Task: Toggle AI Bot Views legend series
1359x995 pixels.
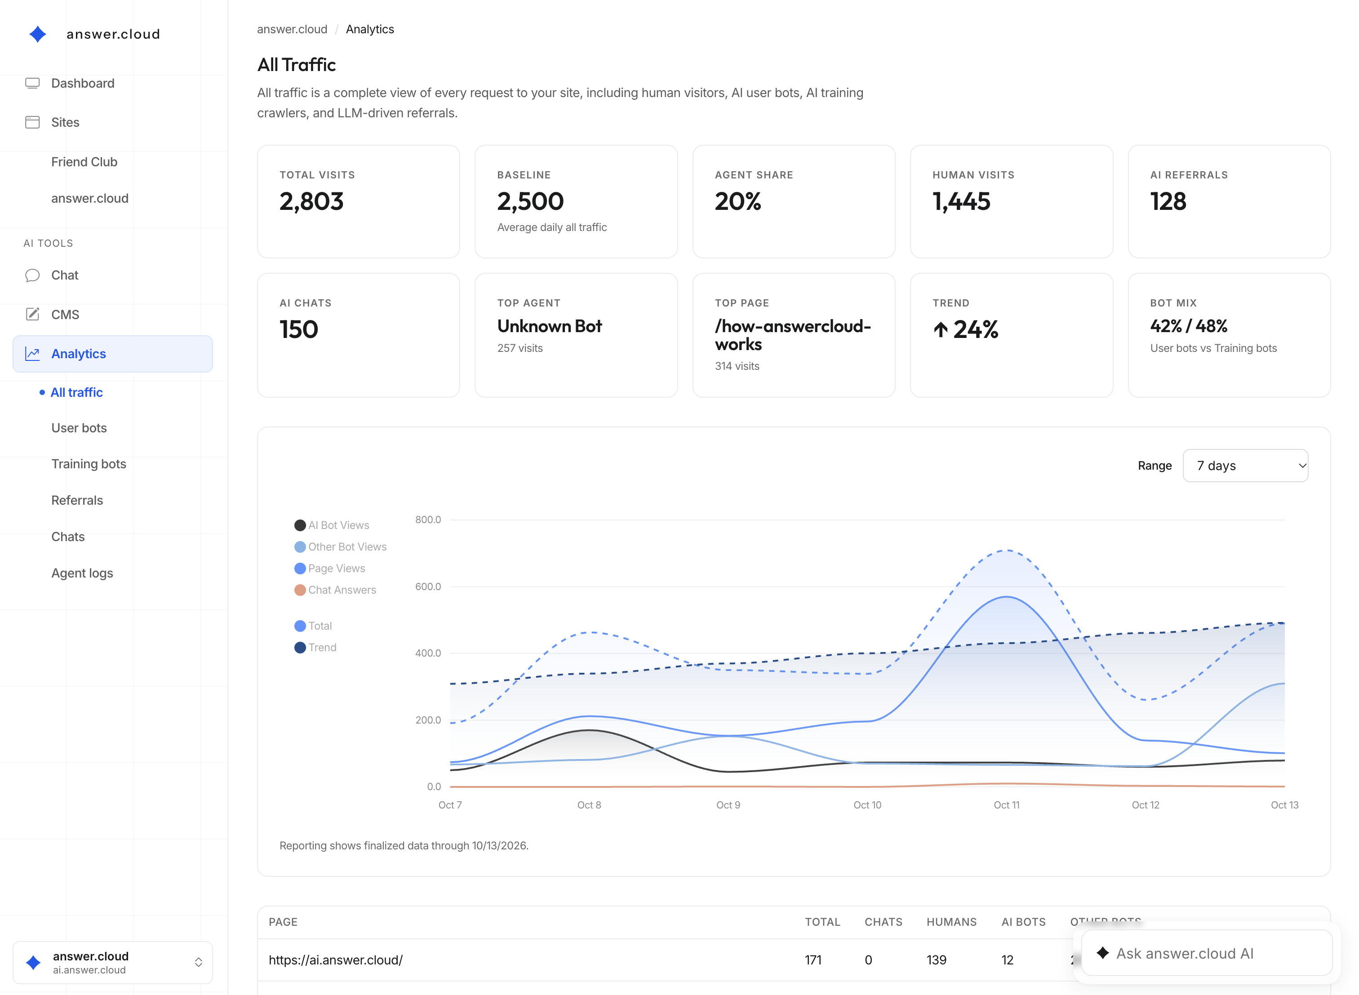Action: click(332, 525)
